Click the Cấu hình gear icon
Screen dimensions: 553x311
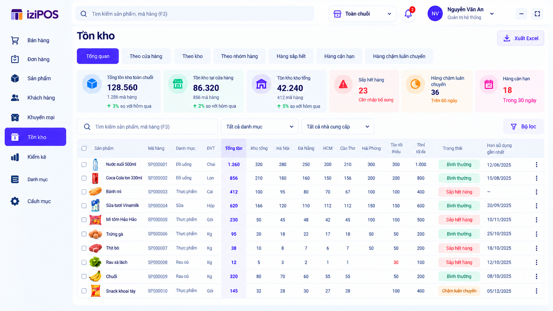click(x=15, y=201)
